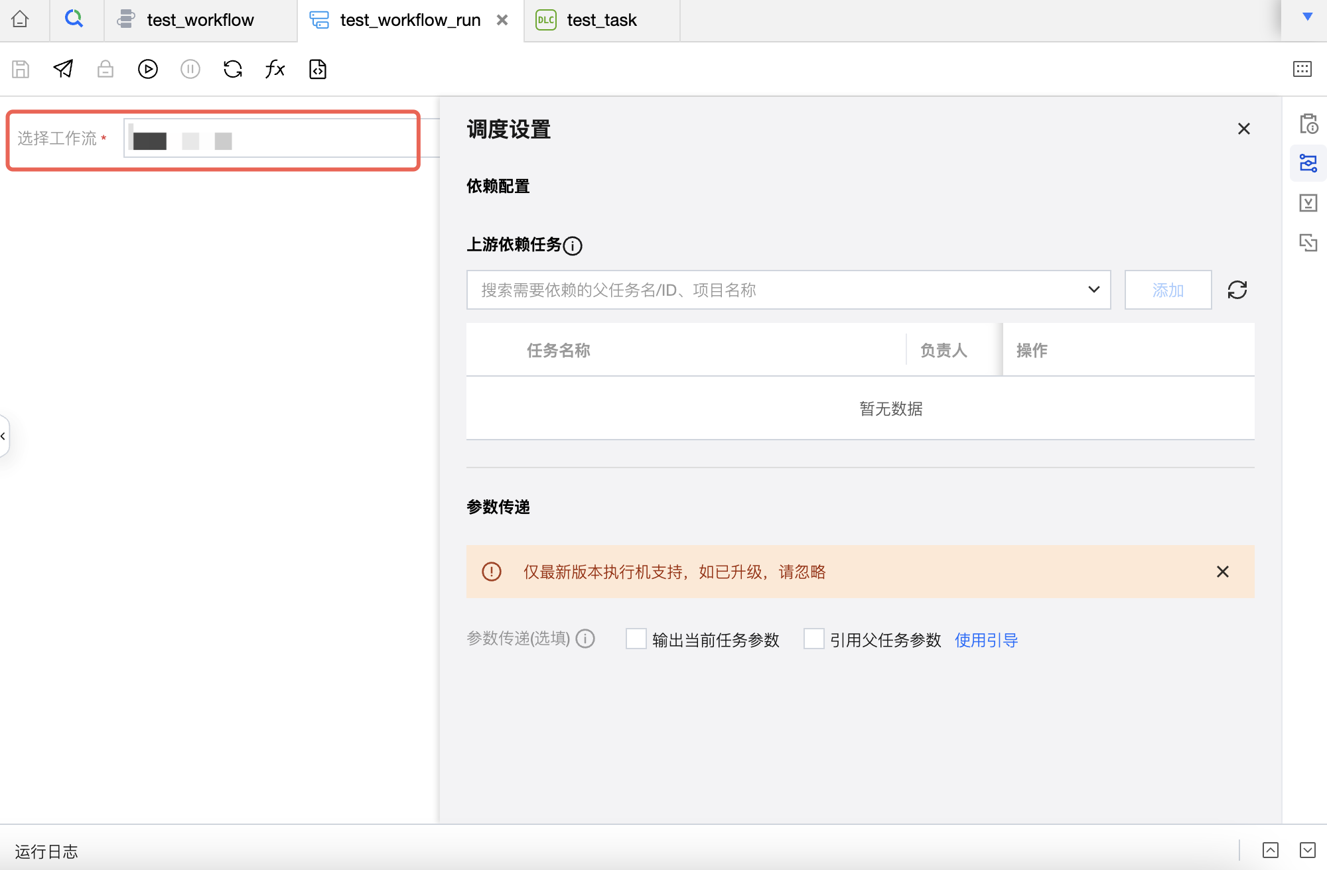The image size is (1327, 870).
Task: Dismiss the orange warning banner
Action: tap(1222, 572)
